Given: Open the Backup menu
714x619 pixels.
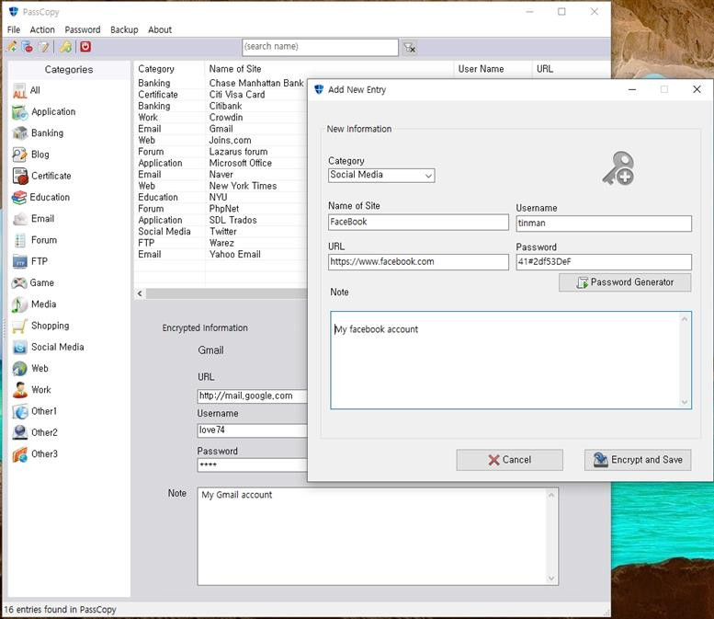Looking at the screenshot, I should click(124, 29).
